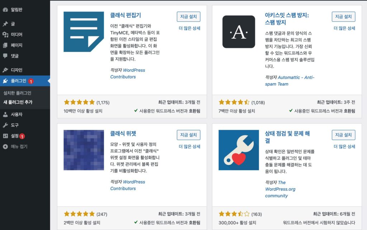Collapse the sidebar with 메뉴 접기

[x=19, y=147]
